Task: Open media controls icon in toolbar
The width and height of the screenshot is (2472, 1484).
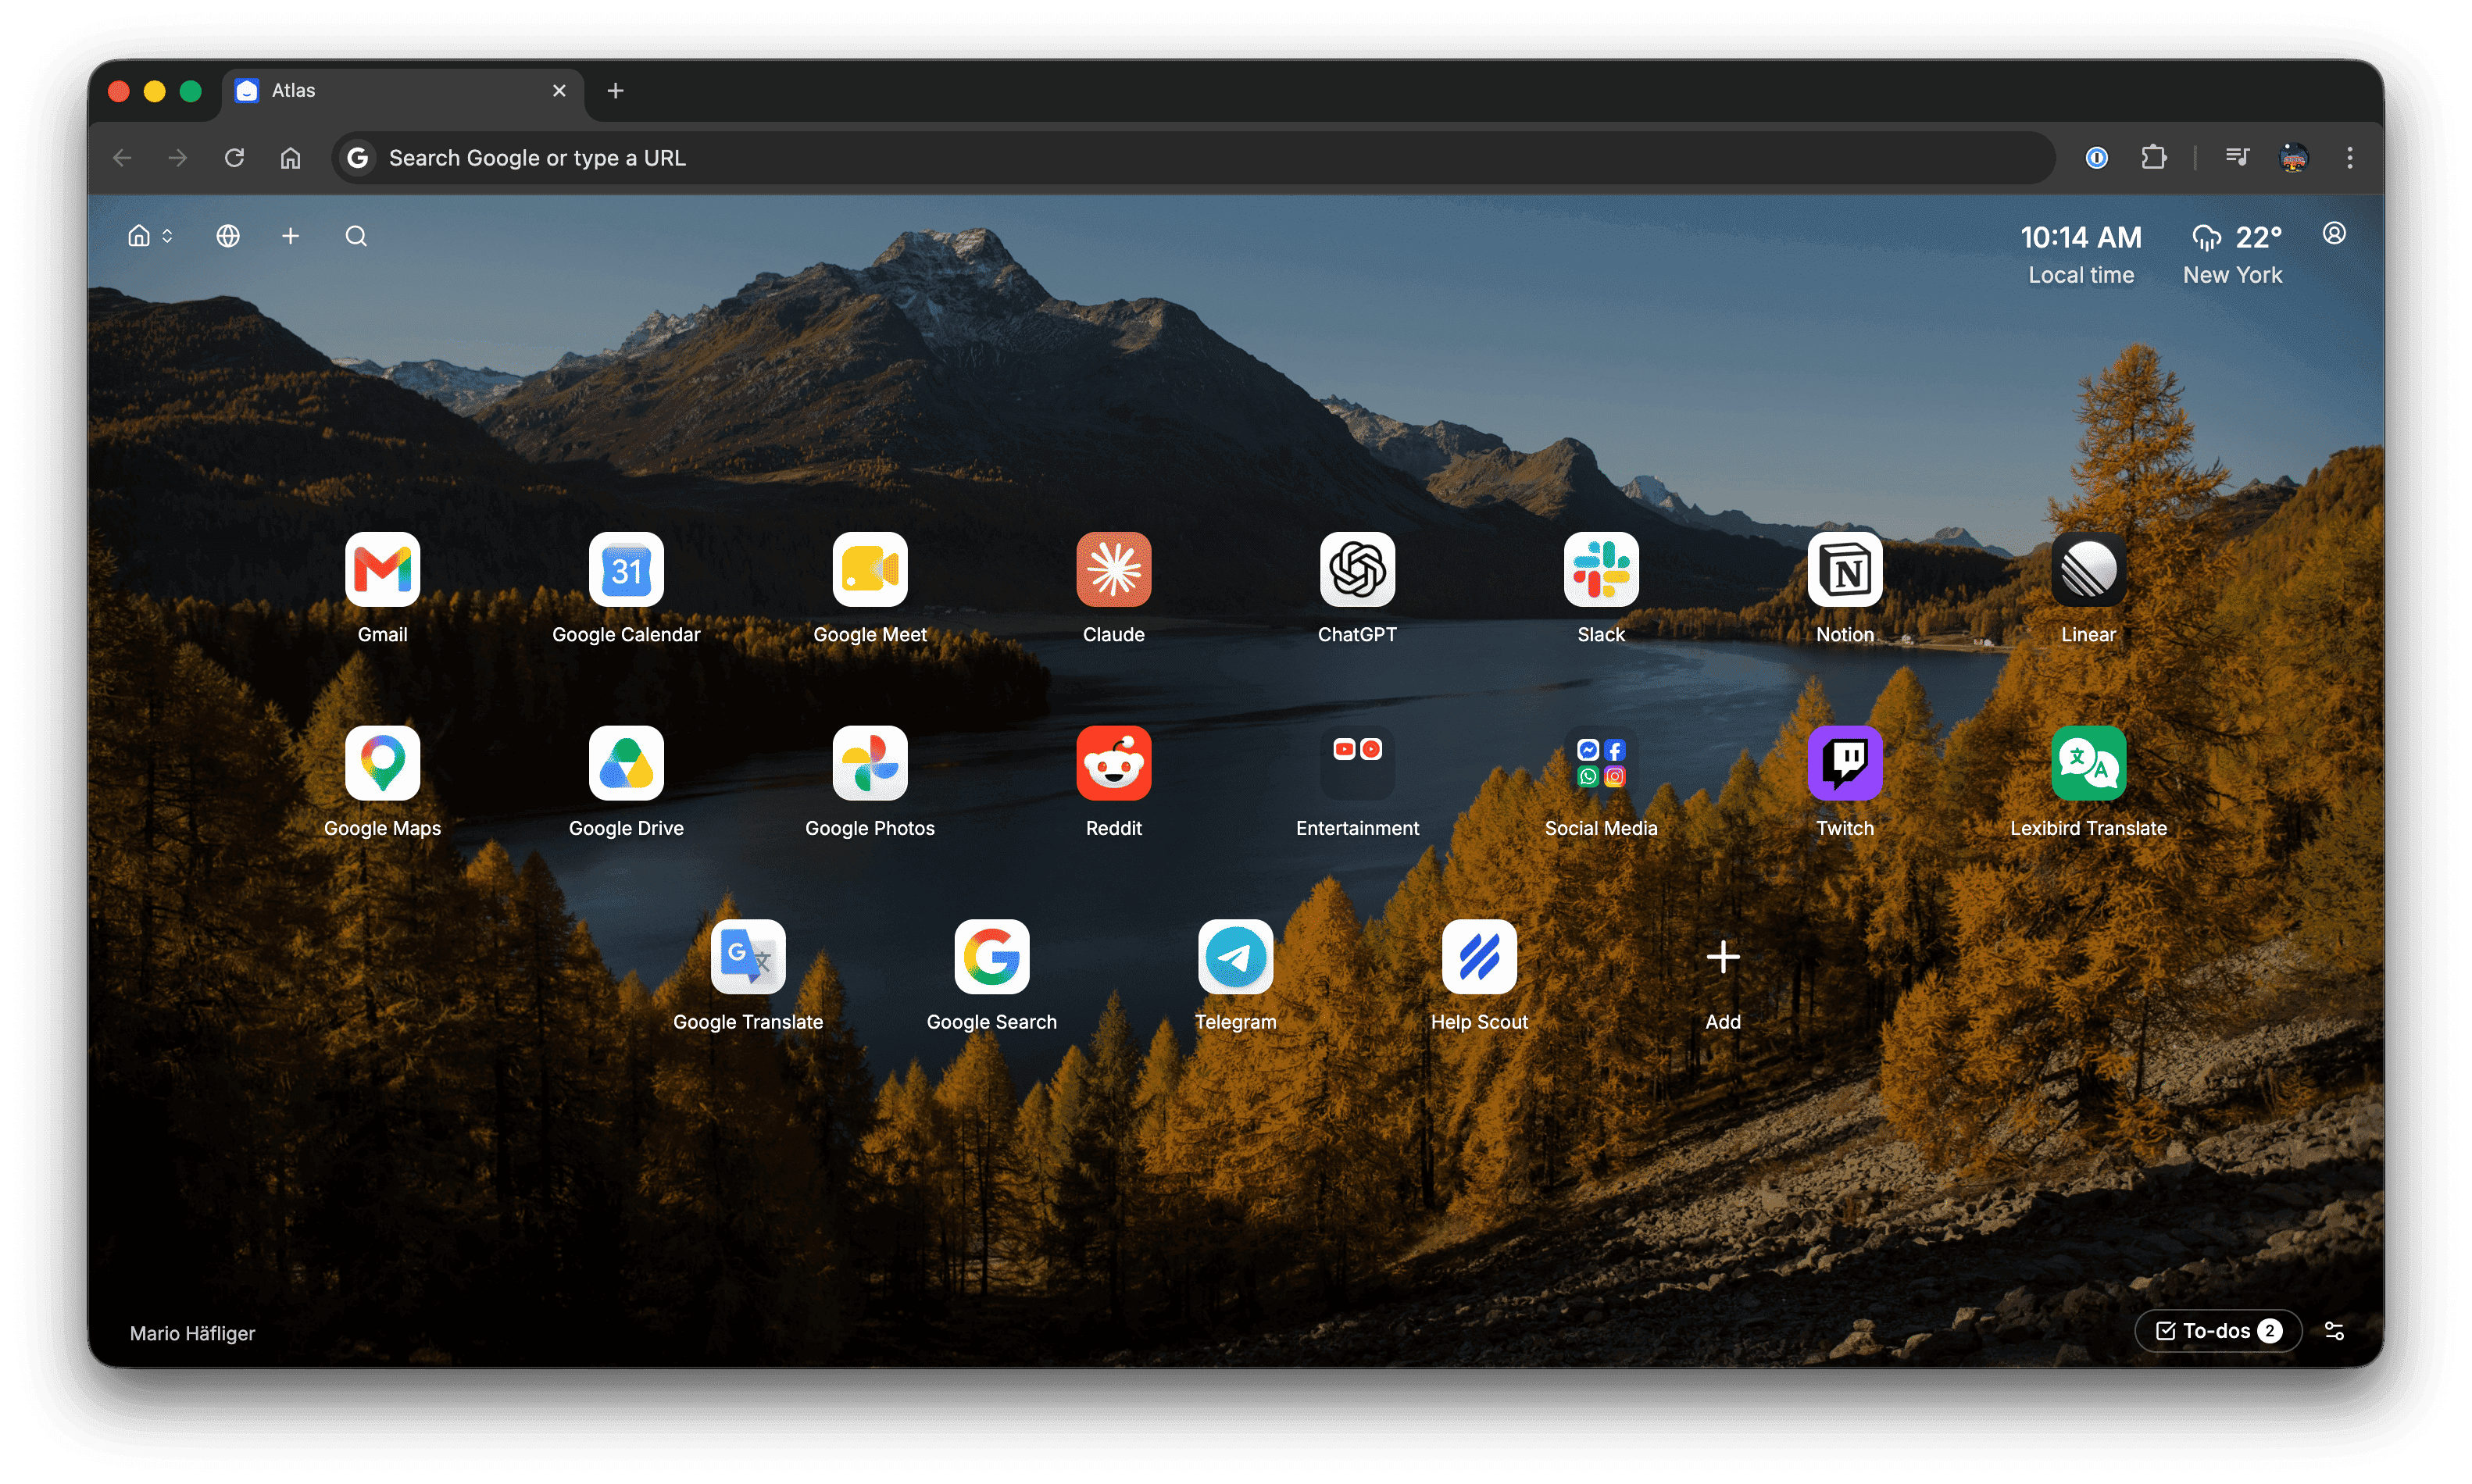Action: tap(2236, 158)
